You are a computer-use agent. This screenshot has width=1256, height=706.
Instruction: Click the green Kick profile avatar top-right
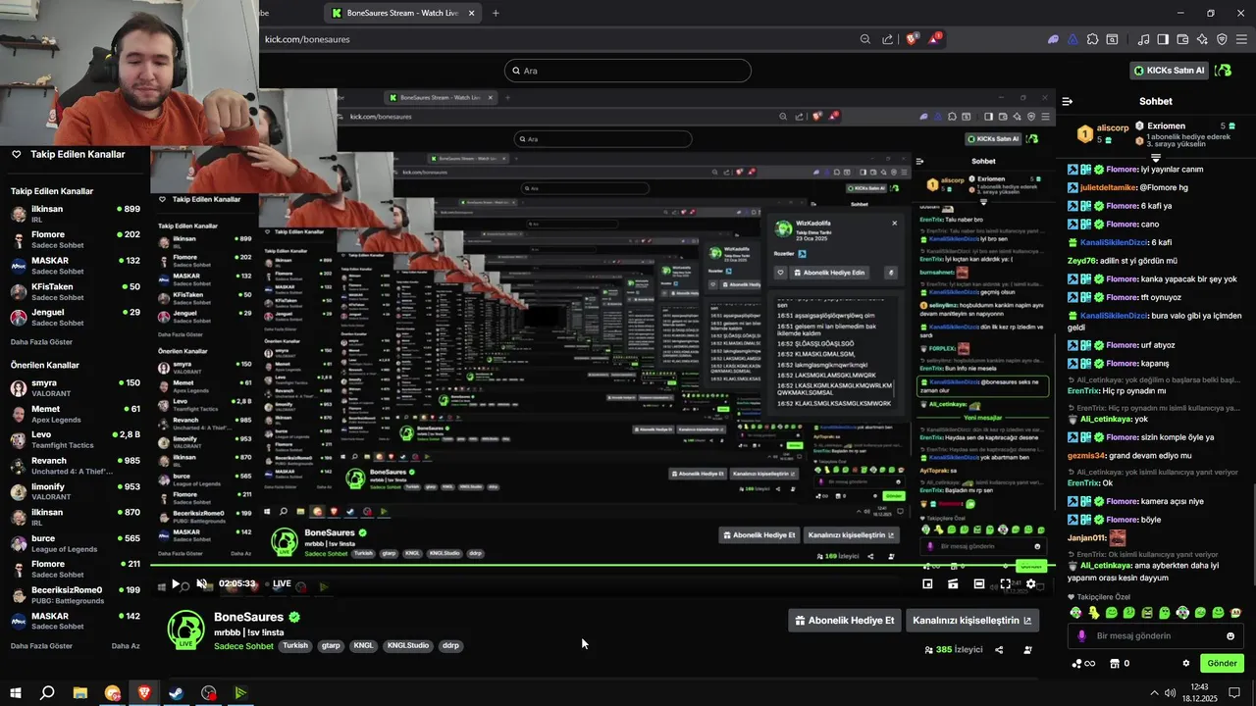click(1223, 71)
